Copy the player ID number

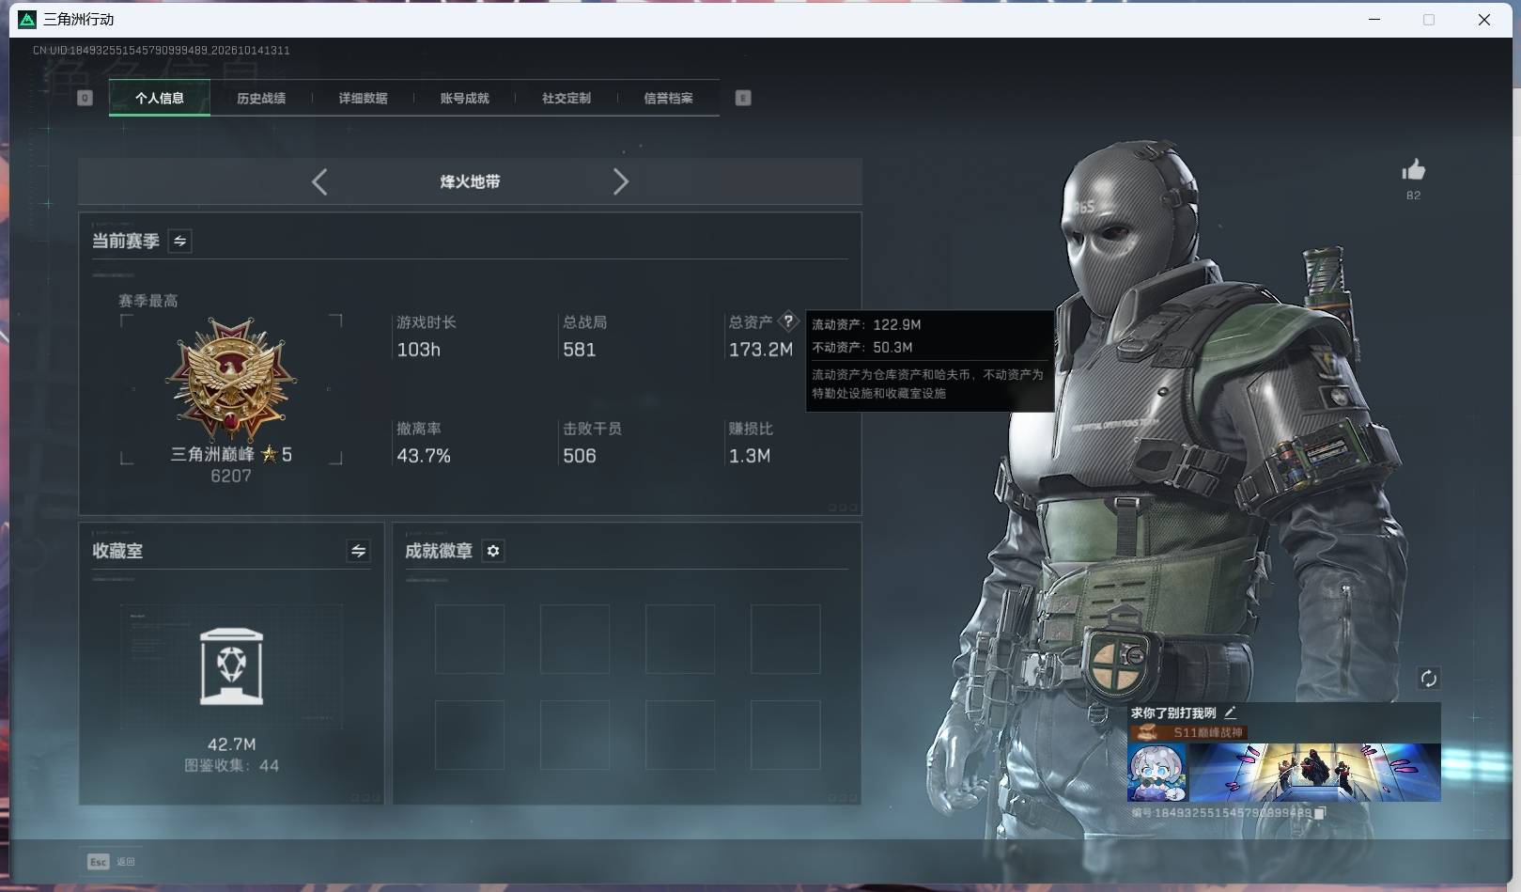(1319, 813)
